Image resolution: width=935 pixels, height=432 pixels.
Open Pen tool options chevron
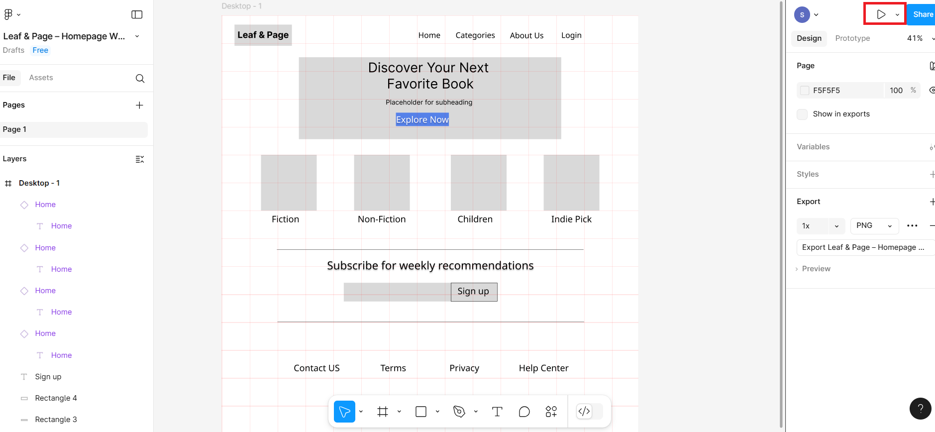(x=476, y=412)
